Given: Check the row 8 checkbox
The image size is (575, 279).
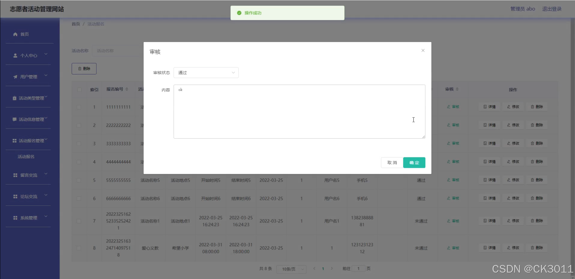Looking at the screenshot, I should tap(79, 248).
